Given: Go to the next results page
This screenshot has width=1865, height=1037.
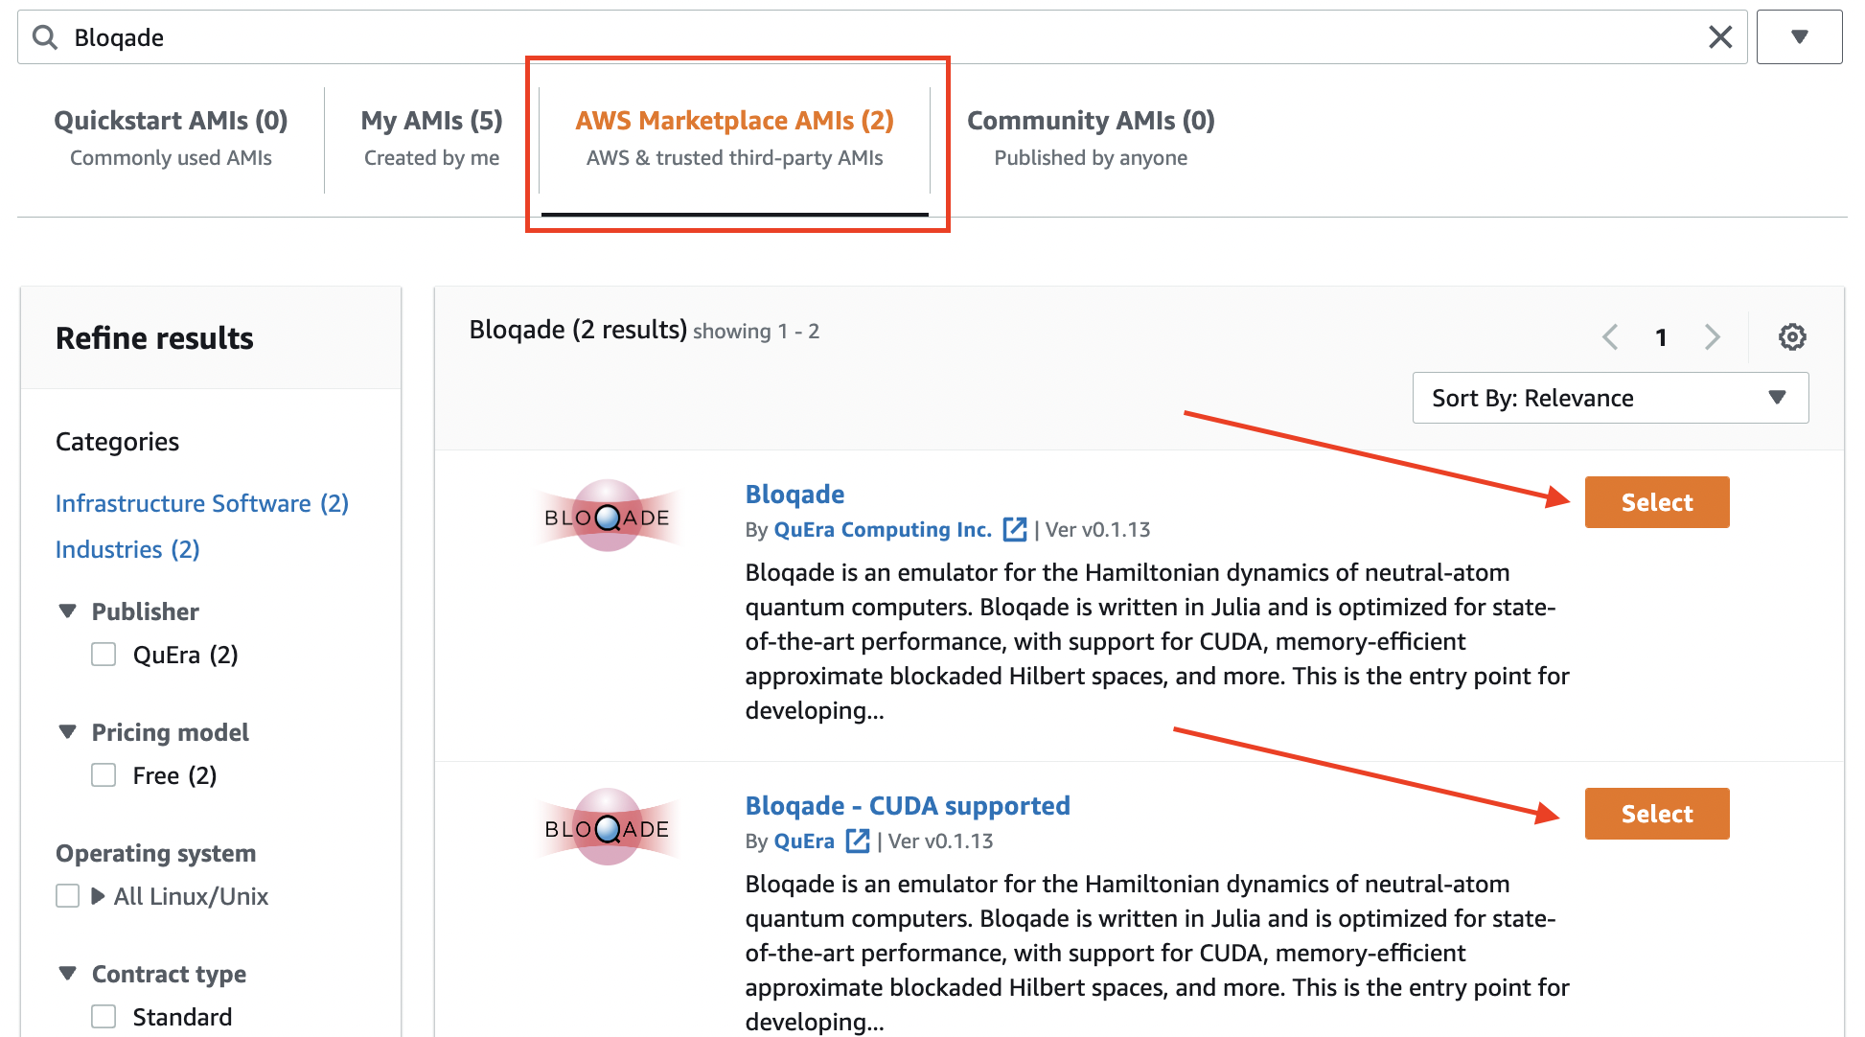Looking at the screenshot, I should pos(1713,336).
